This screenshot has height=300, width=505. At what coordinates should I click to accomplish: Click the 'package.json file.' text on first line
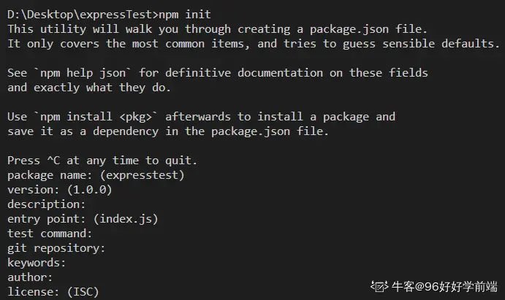click(368, 29)
